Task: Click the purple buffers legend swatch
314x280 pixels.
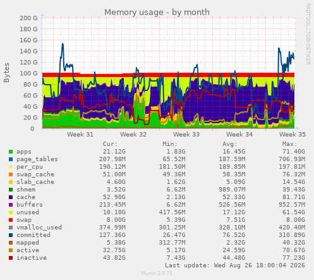Action: click(x=11, y=205)
